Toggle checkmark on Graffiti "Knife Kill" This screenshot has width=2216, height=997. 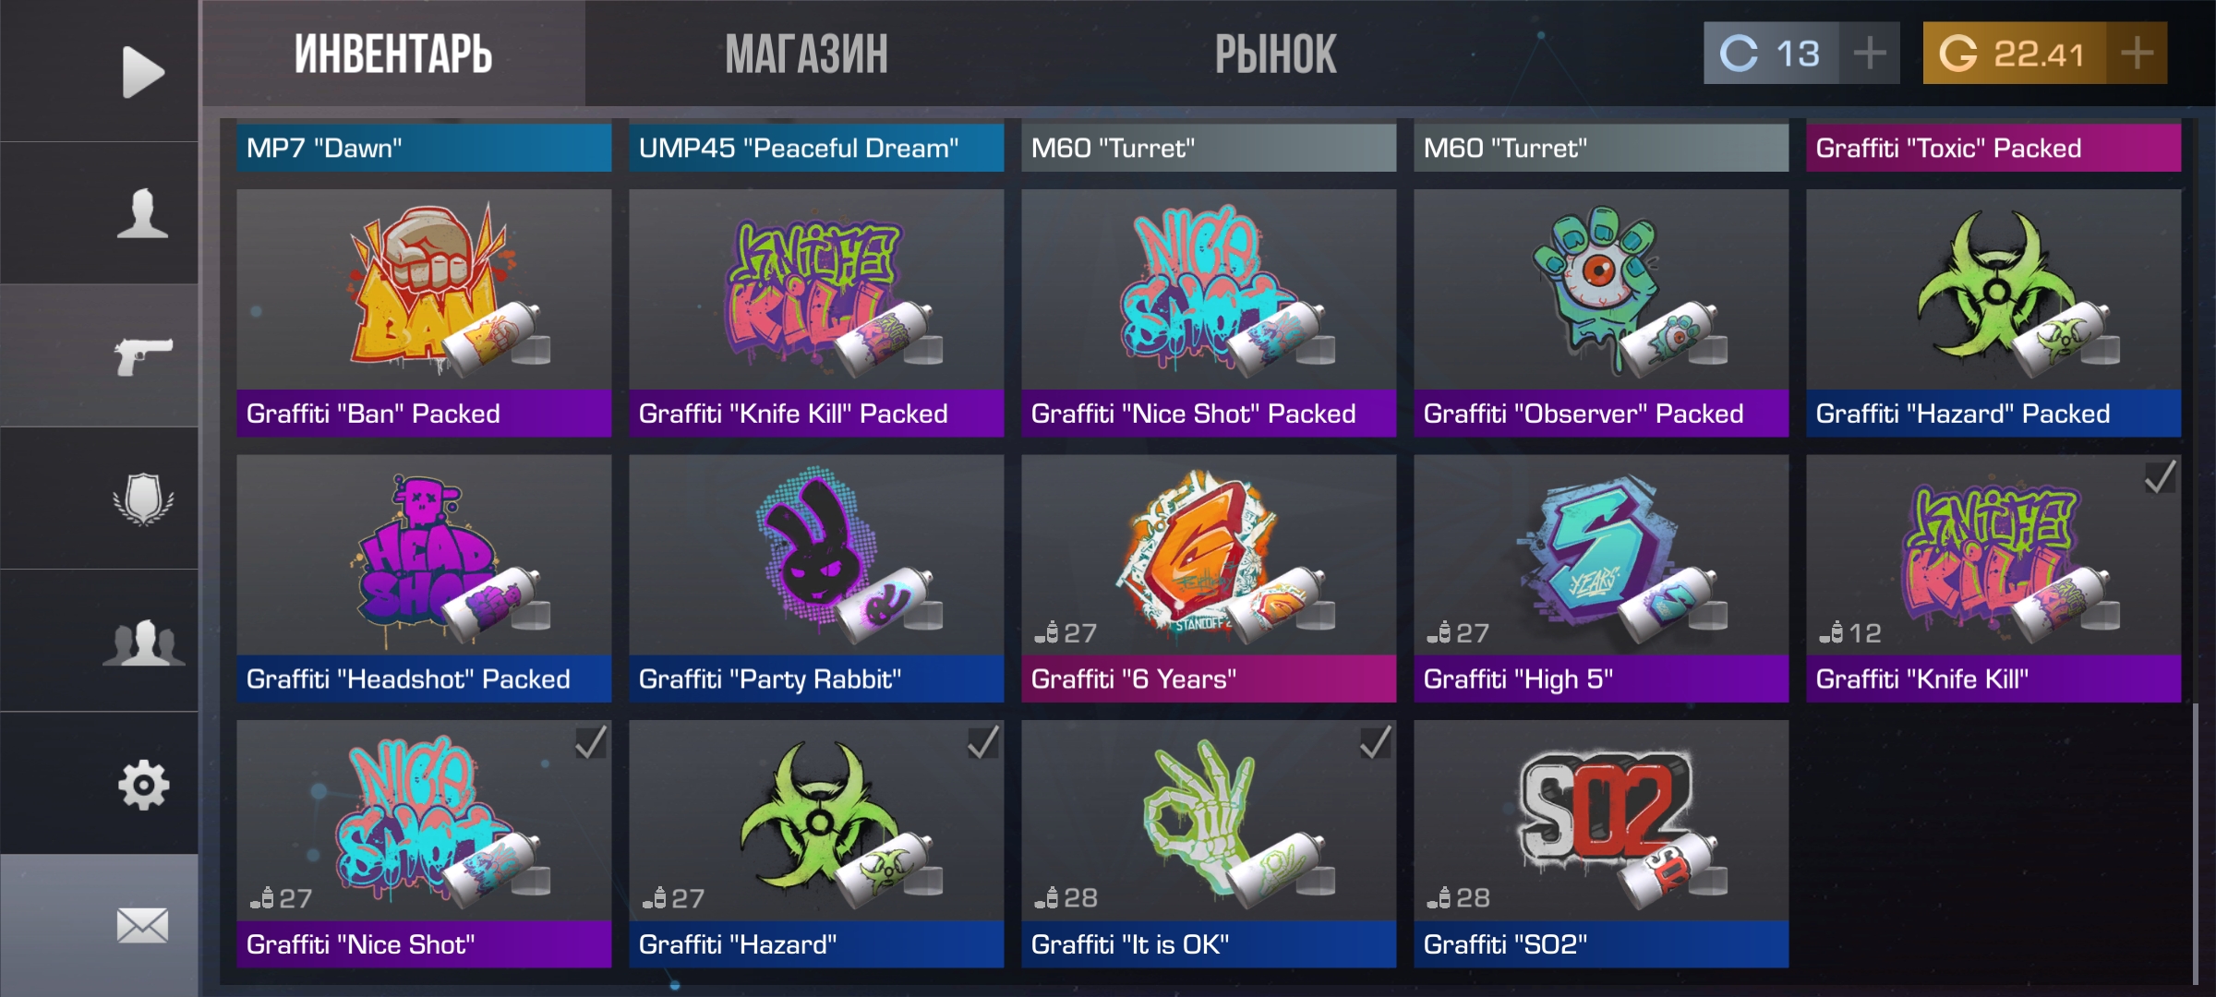coord(2161,476)
